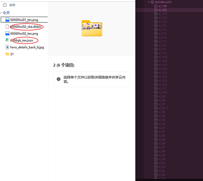Select node sl_98 in hierarchy
This screenshot has height=181, width=203.
click(x=162, y=100)
